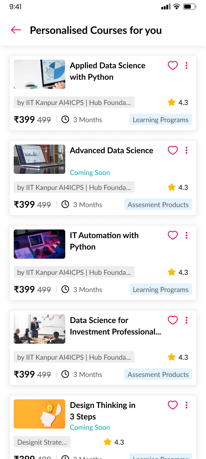Image resolution: width=206 pixels, height=459 pixels.
Task: Expand options menu for IT Automation with Python
Action: click(187, 235)
